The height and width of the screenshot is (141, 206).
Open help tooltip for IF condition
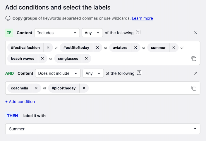point(138,32)
